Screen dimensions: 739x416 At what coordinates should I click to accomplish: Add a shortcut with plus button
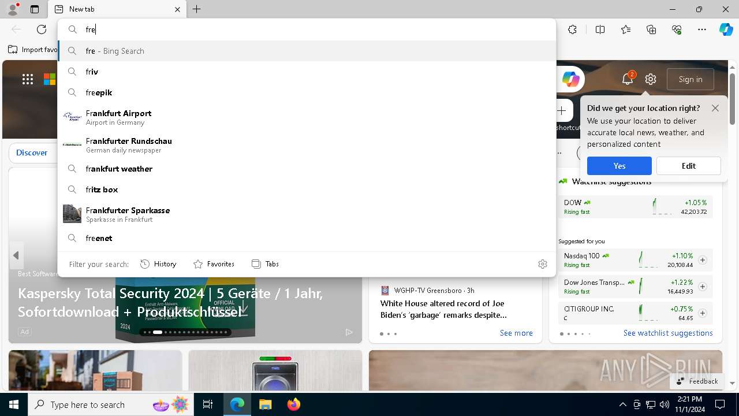pyautogui.click(x=562, y=110)
